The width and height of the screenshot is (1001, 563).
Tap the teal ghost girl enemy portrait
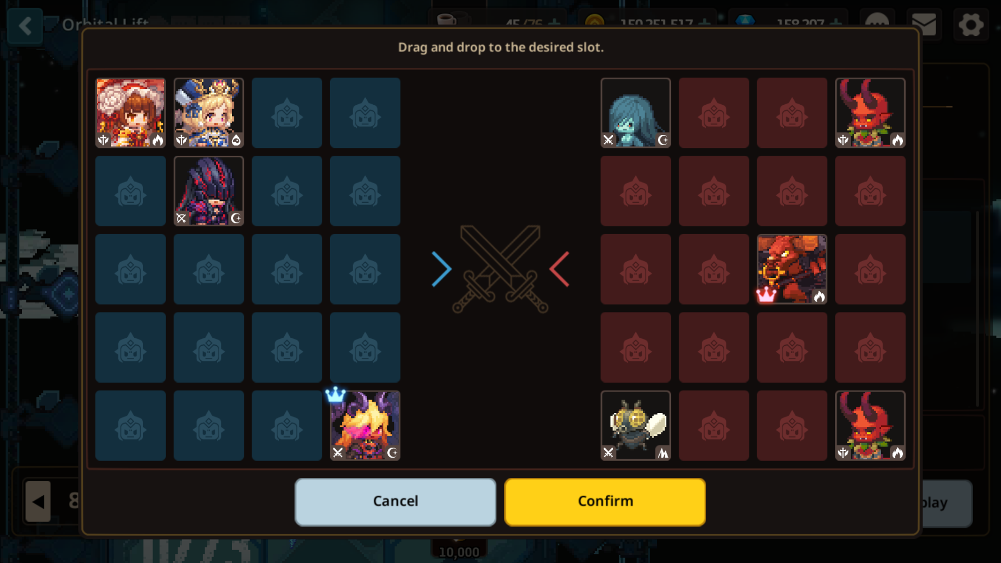click(636, 113)
